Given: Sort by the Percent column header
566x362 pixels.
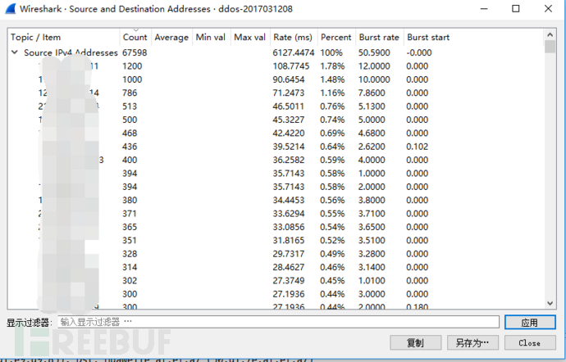Looking at the screenshot, I should pyautogui.click(x=335, y=37).
